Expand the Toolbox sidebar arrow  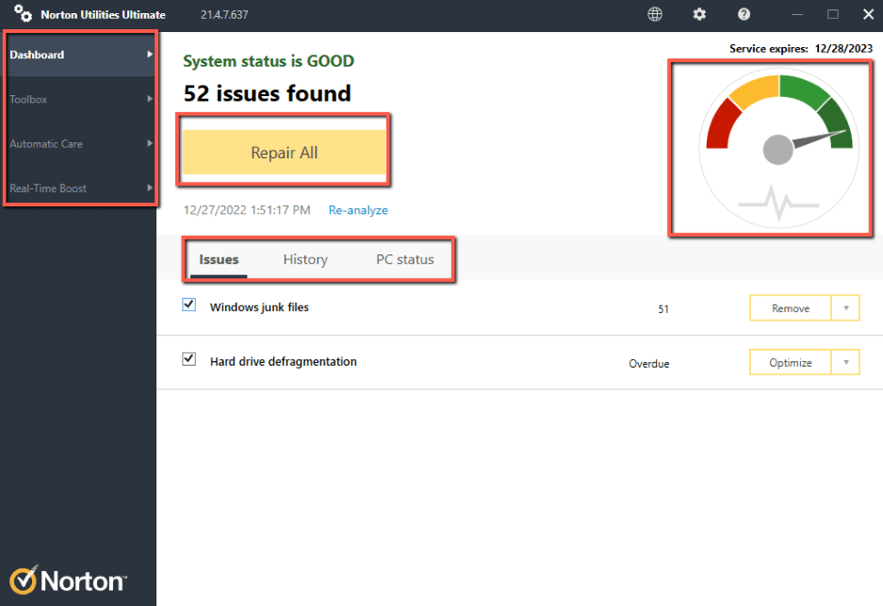(x=150, y=99)
